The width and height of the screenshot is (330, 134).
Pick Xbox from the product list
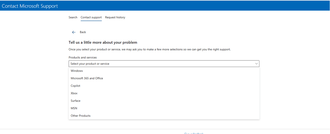[164, 93]
